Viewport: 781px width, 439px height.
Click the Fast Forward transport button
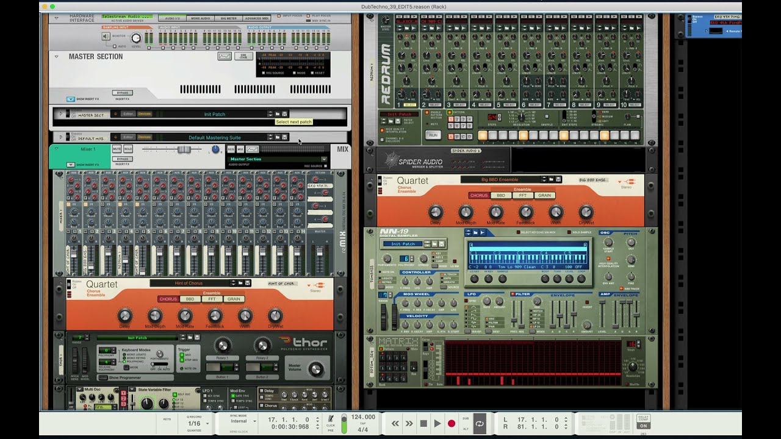pyautogui.click(x=409, y=423)
